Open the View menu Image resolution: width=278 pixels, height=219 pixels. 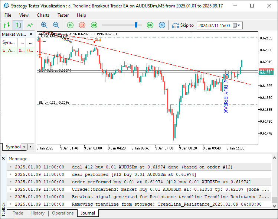[24, 15]
